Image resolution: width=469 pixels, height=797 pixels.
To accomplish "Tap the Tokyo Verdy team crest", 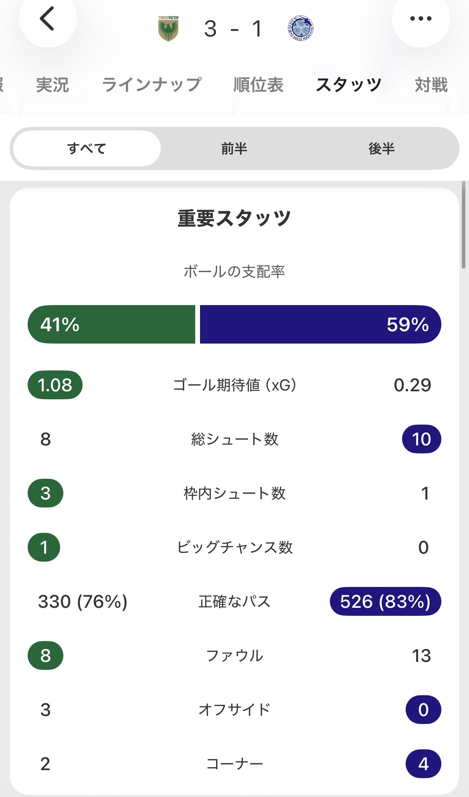I will (168, 29).
